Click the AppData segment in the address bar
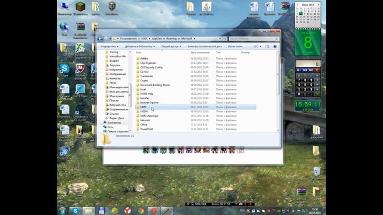This screenshot has height=215, width=383. tap(157, 38)
